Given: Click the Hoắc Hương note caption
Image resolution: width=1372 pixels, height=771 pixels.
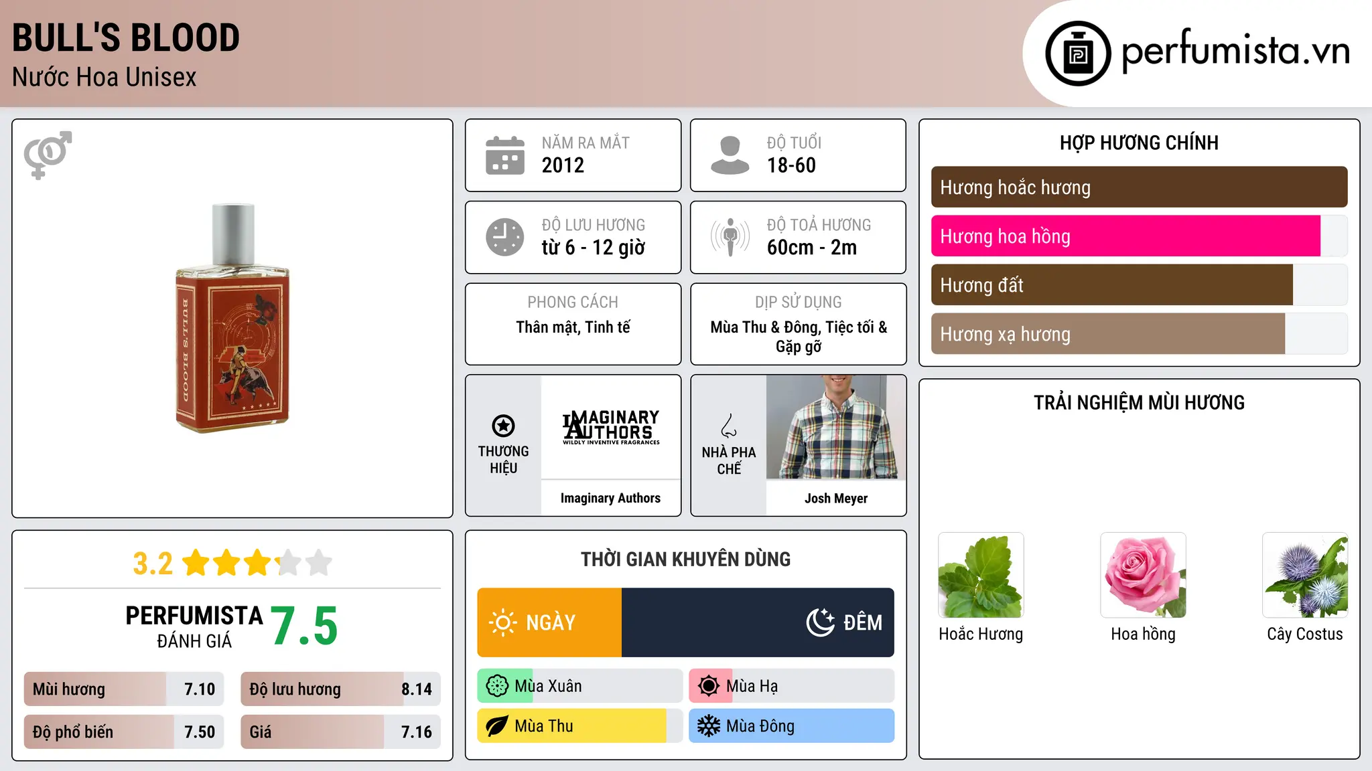Looking at the screenshot, I should pyautogui.click(x=981, y=634).
